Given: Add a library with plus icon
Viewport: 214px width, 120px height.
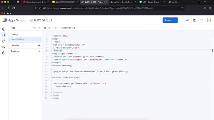Looking at the screenshot, I should point(39,45).
